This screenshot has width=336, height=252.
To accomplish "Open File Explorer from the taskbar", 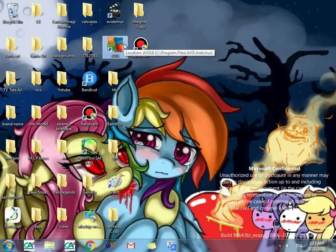I will (50, 245).
